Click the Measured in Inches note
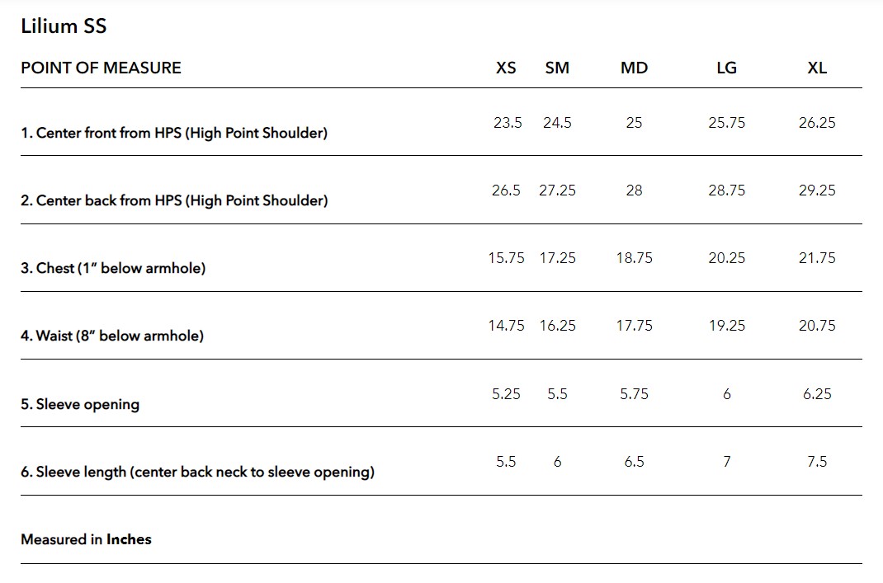The width and height of the screenshot is (883, 583). point(86,539)
